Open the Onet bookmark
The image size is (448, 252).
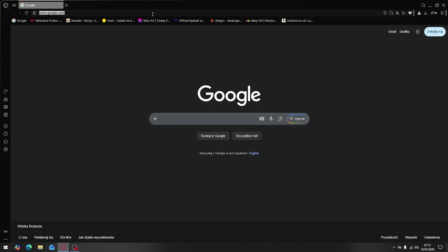pyautogui.click(x=118, y=21)
